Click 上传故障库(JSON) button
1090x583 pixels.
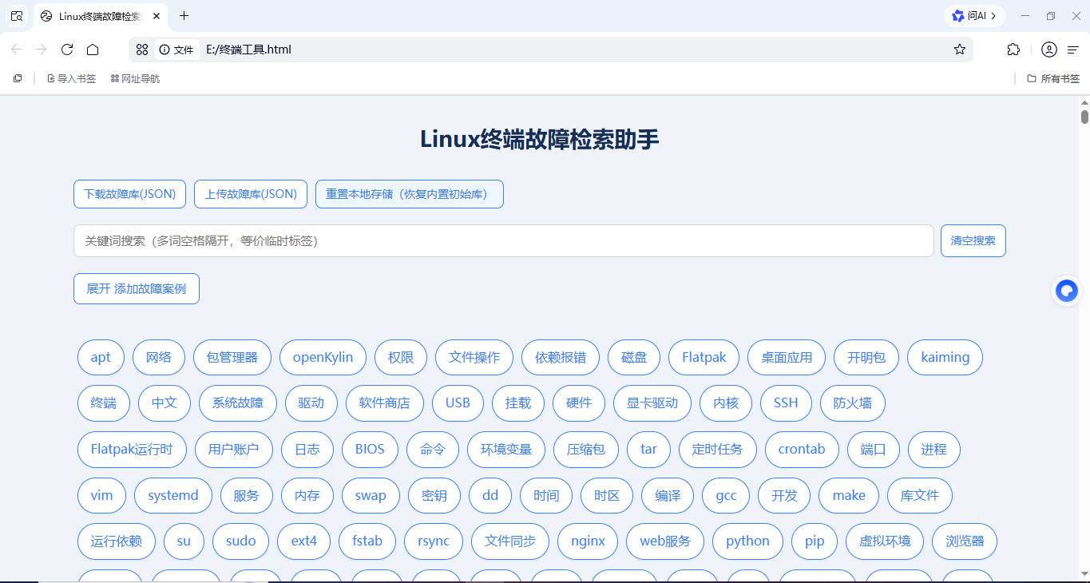[251, 194]
